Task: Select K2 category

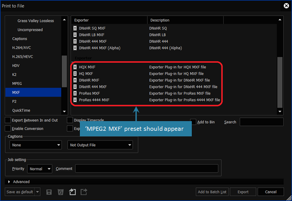Action: (14, 74)
